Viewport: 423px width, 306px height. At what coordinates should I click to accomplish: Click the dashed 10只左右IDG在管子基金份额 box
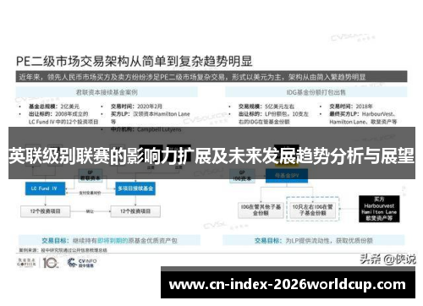click(x=312, y=209)
